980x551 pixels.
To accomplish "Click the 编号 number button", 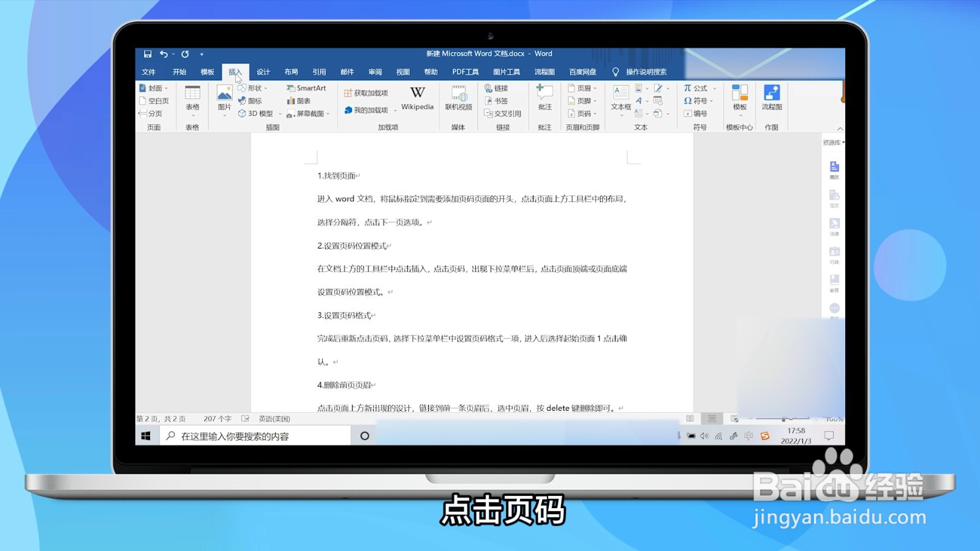I will (696, 114).
